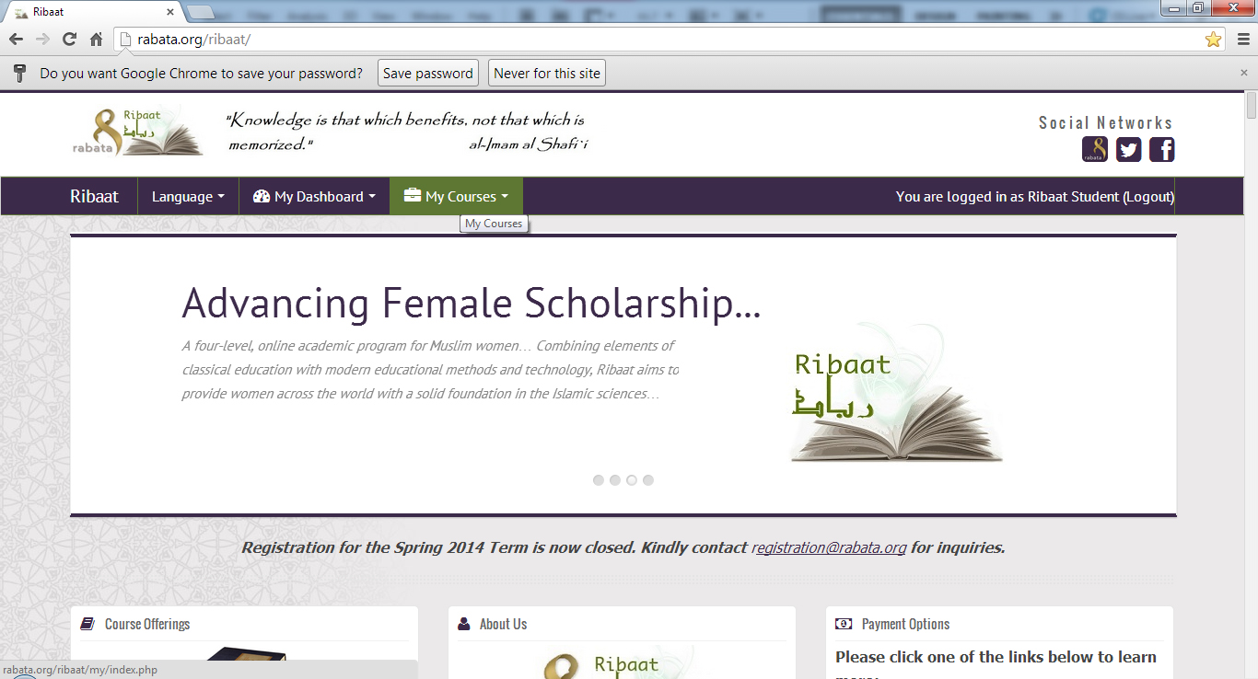Open the Twitter social icon
1258x679 pixels.
1129,149
